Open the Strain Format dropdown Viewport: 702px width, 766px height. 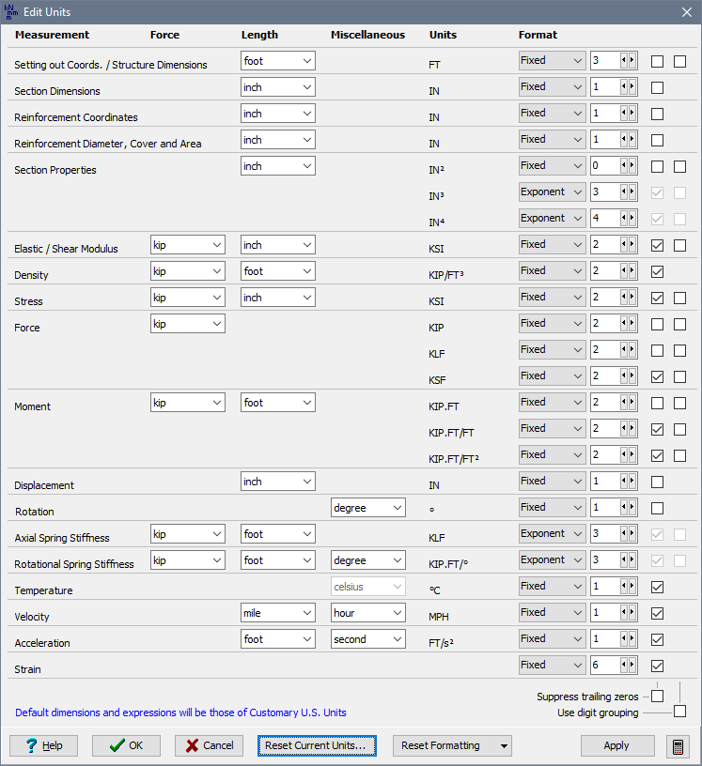tap(552, 666)
